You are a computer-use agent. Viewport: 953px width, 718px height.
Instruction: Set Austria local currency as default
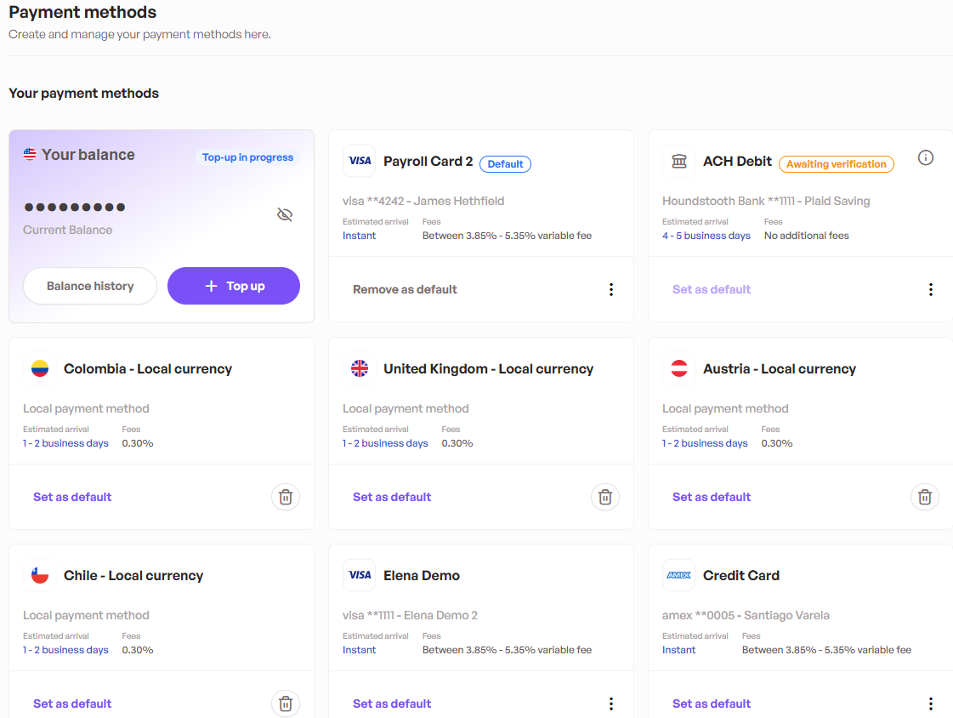click(711, 497)
